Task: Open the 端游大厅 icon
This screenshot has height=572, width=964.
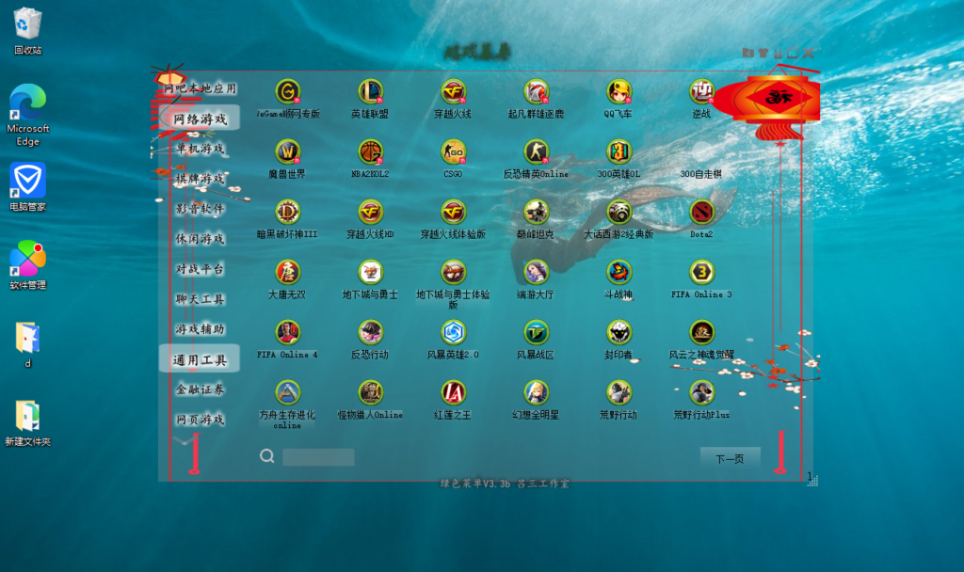Action: [536, 273]
